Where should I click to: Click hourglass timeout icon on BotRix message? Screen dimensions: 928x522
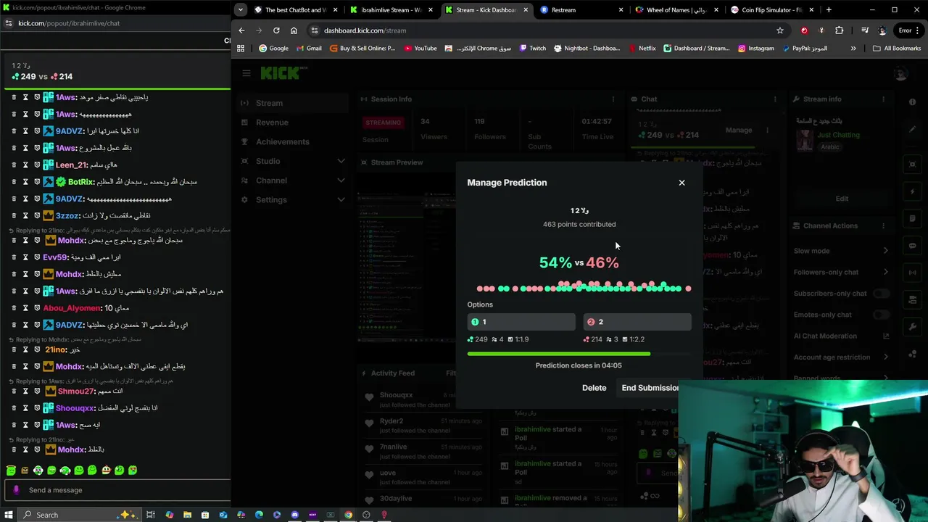pos(25,182)
